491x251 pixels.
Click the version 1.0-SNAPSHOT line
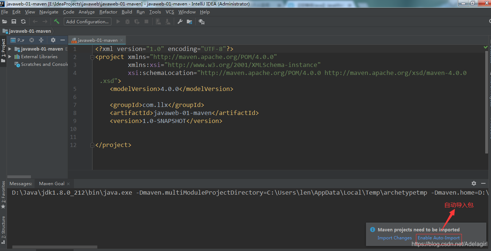tap(166, 121)
